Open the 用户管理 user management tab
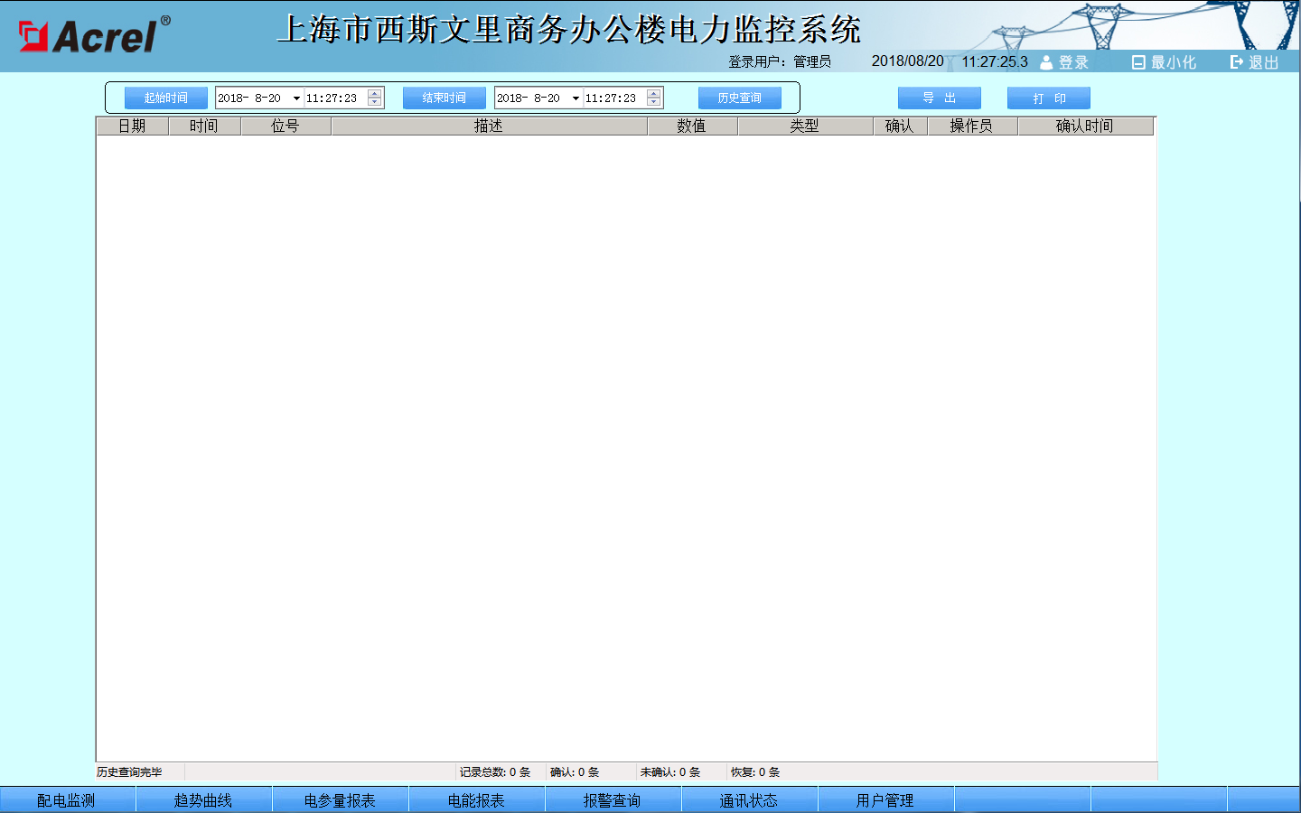 click(x=885, y=800)
